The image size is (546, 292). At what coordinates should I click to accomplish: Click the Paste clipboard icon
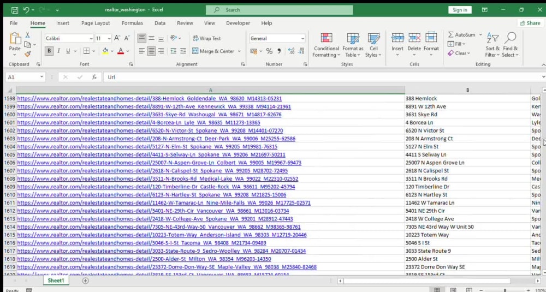pyautogui.click(x=15, y=39)
